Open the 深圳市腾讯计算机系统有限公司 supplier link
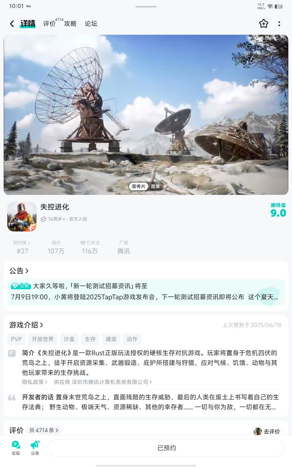Viewport: 292px width, 468px height. click(x=103, y=382)
